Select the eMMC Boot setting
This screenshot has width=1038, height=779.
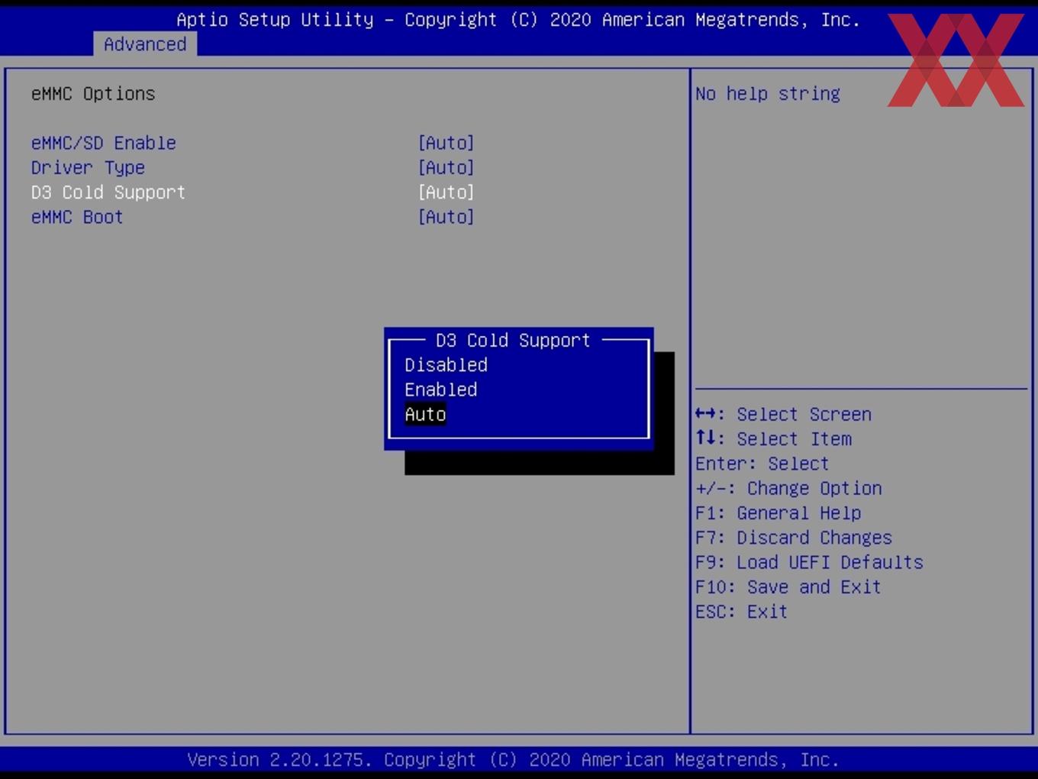[x=77, y=217]
